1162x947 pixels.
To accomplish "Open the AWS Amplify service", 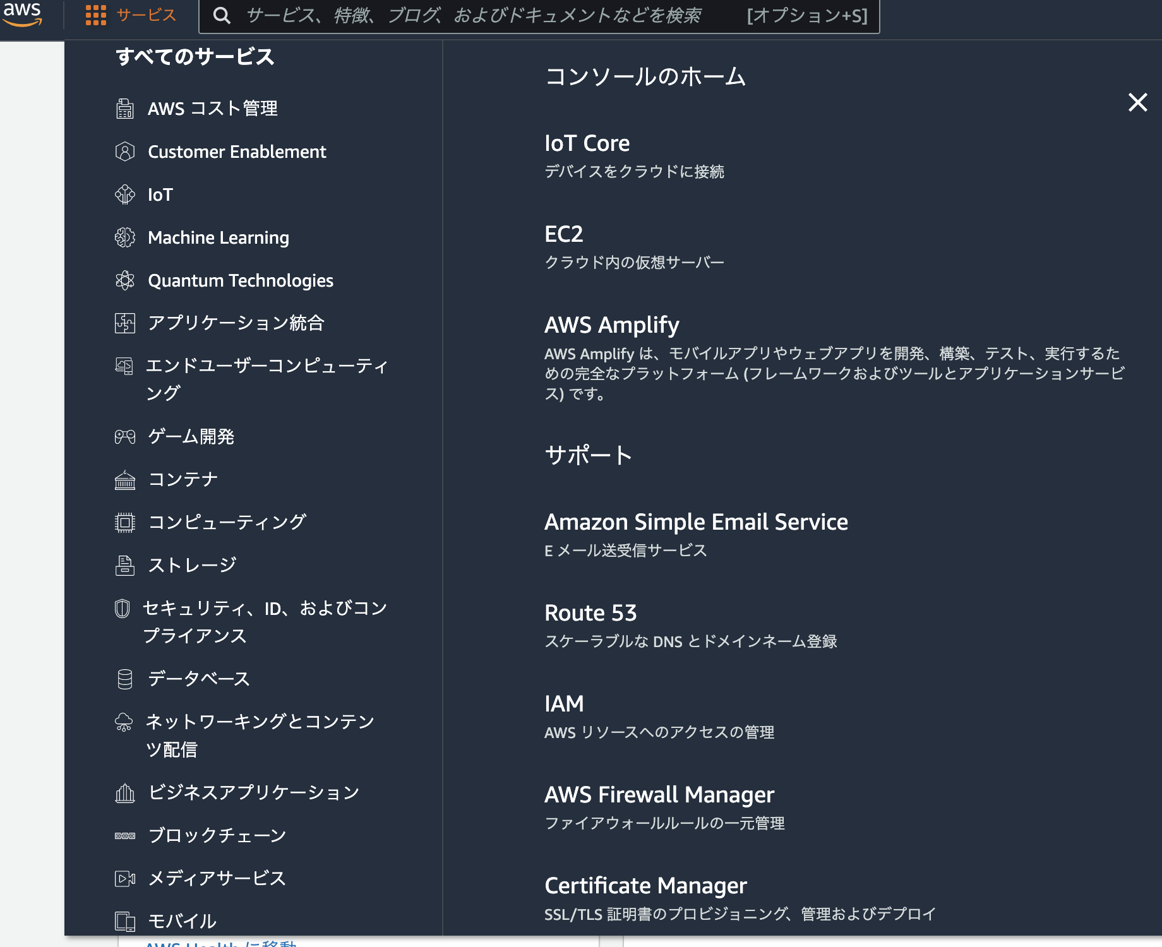I will [x=612, y=325].
